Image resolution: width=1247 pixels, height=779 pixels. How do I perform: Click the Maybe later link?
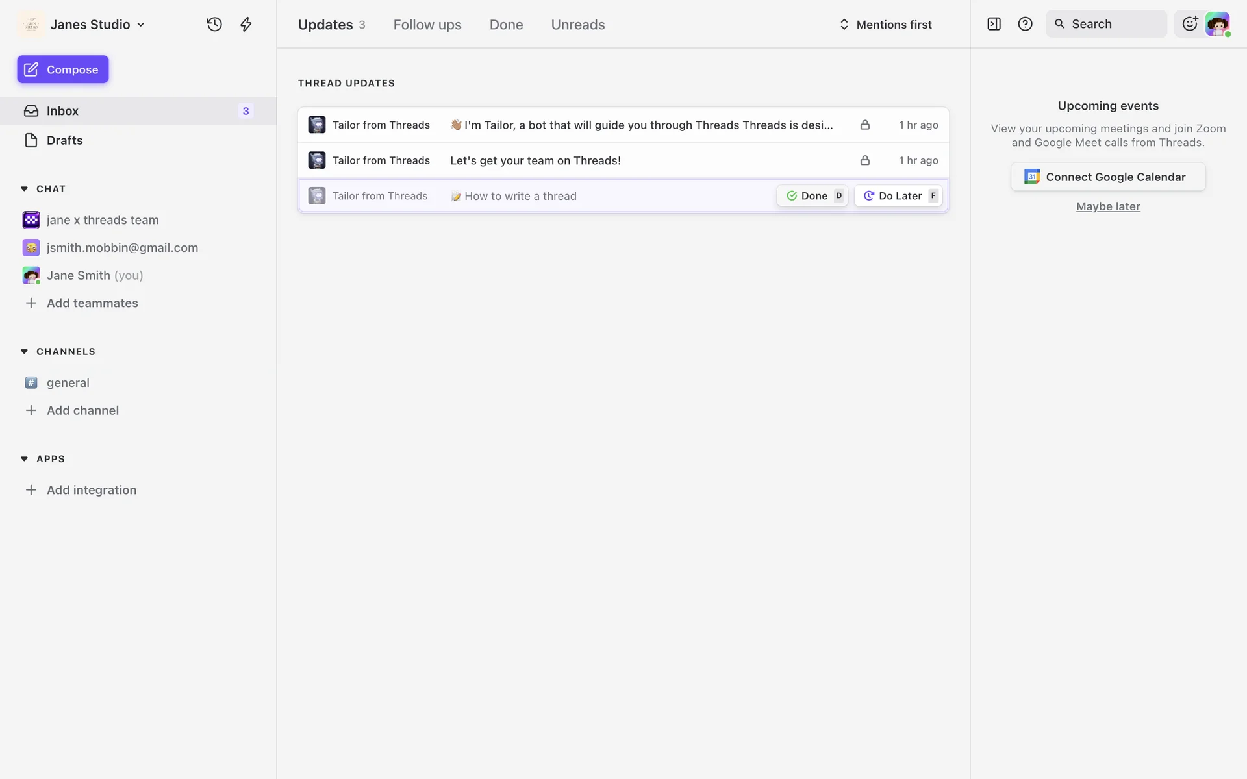[1108, 206]
